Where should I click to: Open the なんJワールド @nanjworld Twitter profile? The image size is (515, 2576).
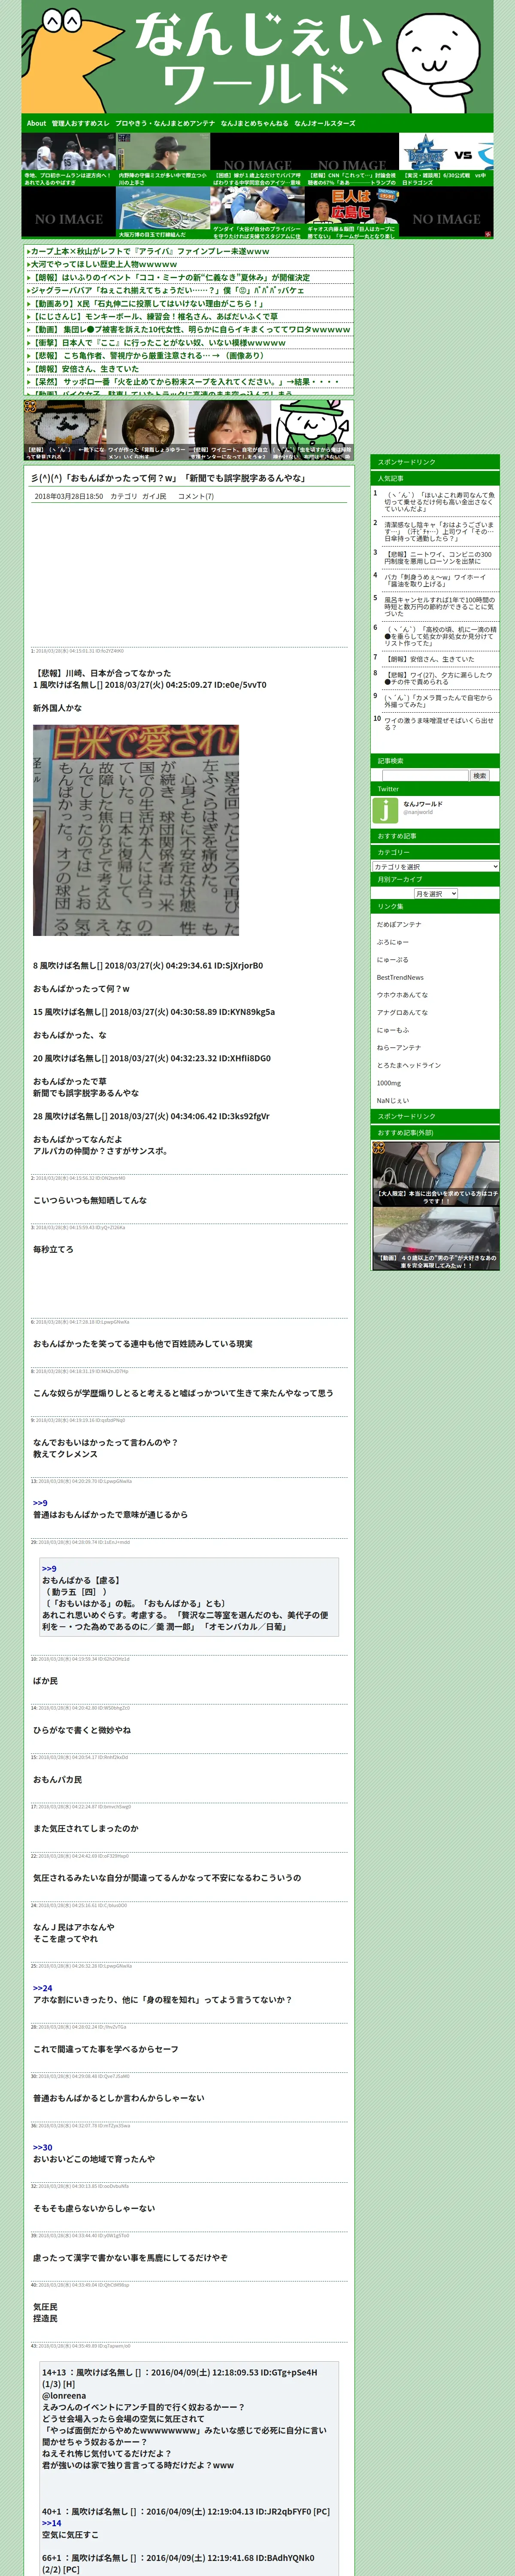tap(423, 808)
